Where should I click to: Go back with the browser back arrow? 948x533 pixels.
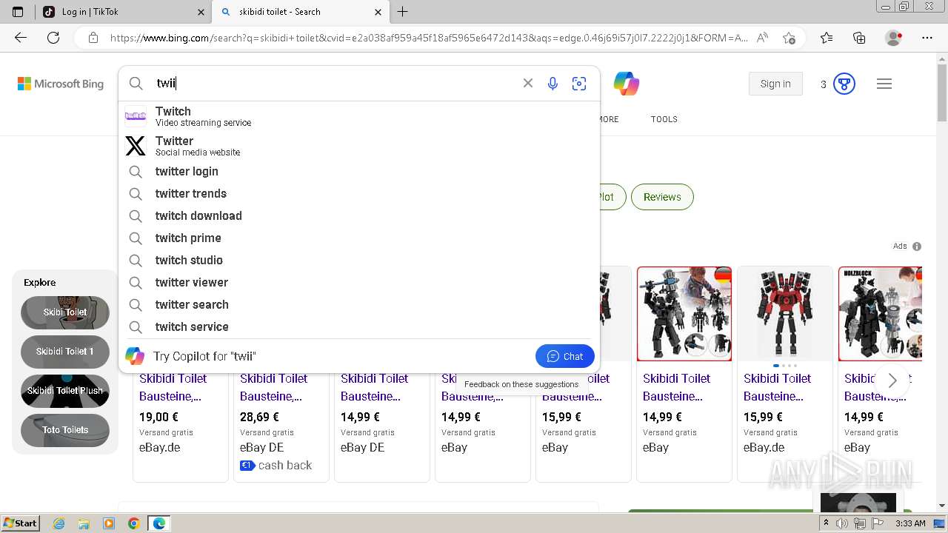21,38
